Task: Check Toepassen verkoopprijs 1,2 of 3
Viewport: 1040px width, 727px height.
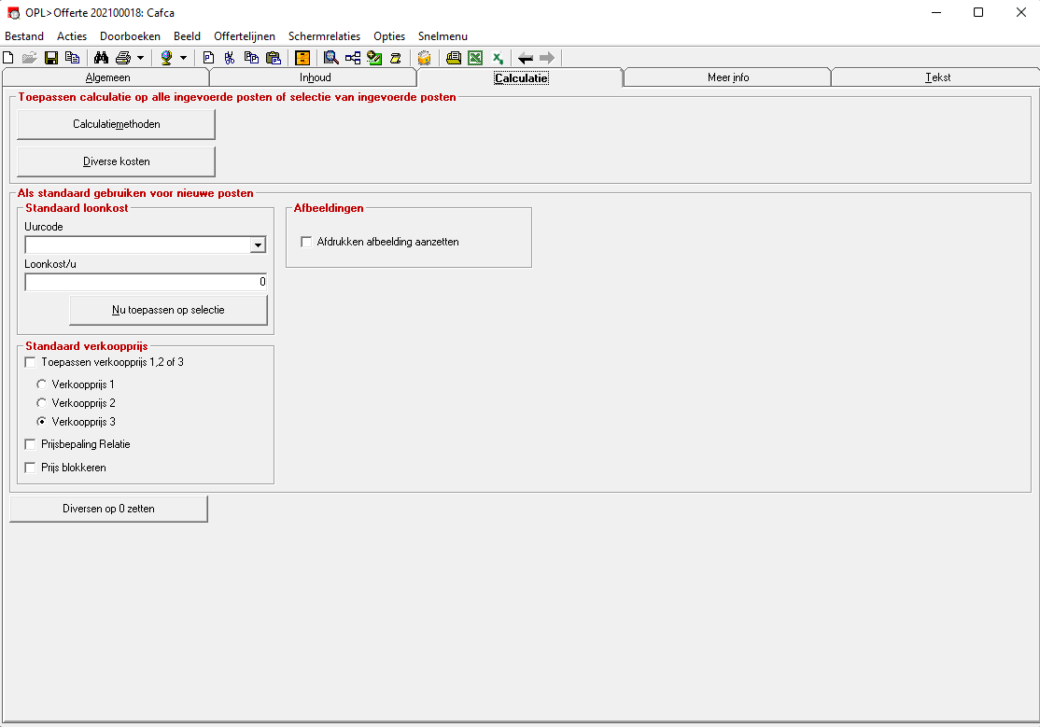Action: tap(30, 362)
